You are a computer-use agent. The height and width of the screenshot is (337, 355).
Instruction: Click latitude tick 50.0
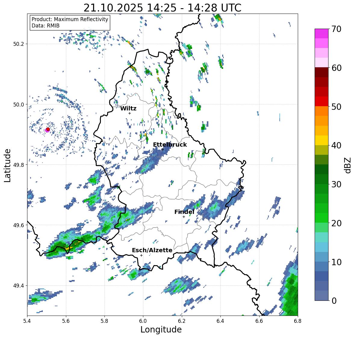point(19,105)
